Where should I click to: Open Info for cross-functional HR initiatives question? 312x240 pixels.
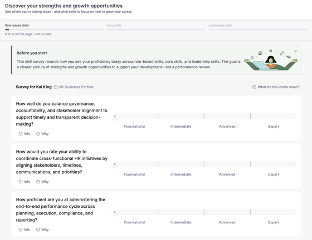click(25, 182)
